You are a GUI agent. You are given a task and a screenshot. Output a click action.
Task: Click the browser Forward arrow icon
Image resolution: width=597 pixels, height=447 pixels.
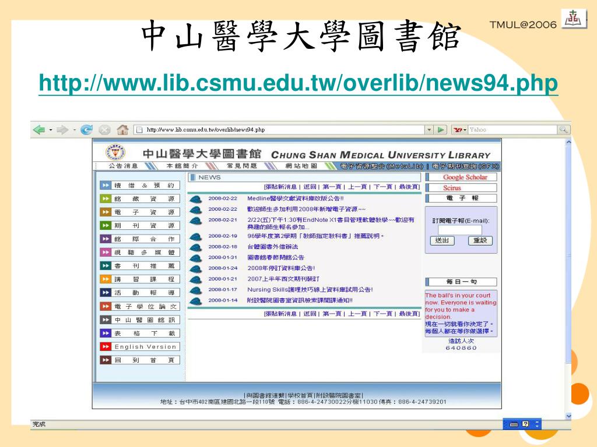[x=62, y=130]
